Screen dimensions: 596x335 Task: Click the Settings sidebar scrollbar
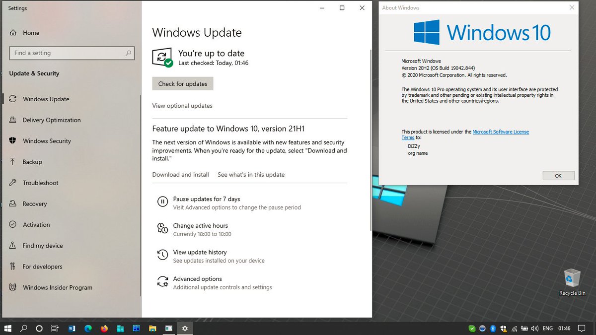pyautogui.click(x=141, y=195)
